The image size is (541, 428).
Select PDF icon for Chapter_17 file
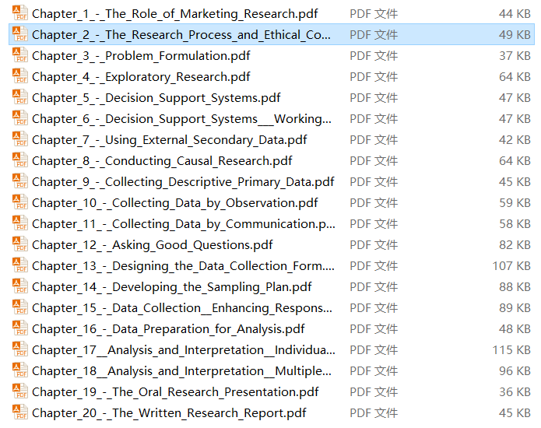20,349
